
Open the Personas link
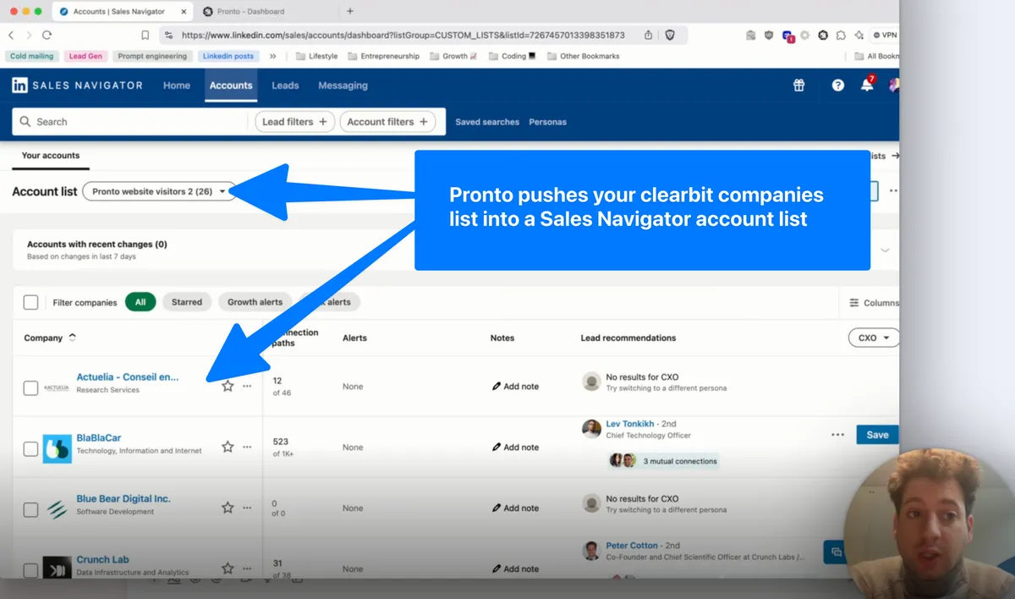[x=547, y=122]
